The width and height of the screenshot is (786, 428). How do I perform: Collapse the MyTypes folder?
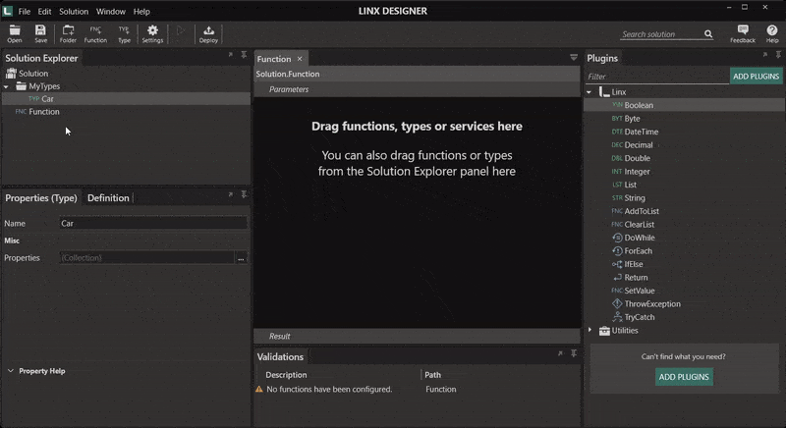[6, 86]
